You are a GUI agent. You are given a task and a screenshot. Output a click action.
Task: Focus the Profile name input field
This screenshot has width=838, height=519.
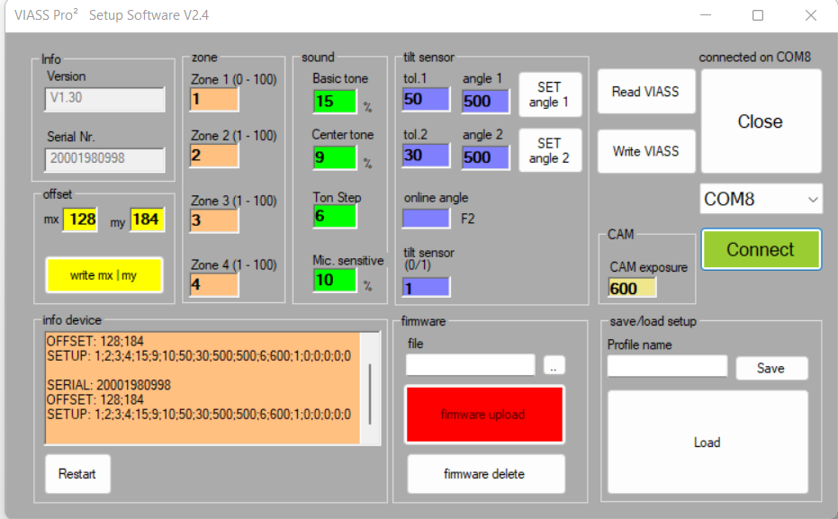coord(668,366)
